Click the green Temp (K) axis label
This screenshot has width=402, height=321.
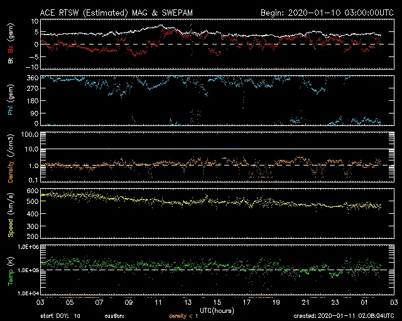point(9,270)
